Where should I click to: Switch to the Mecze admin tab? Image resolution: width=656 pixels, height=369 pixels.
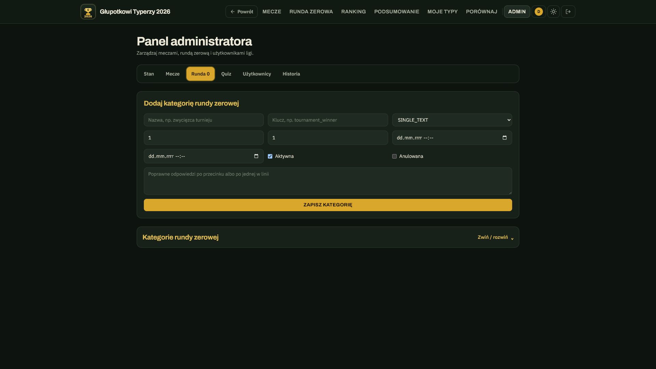(x=173, y=74)
